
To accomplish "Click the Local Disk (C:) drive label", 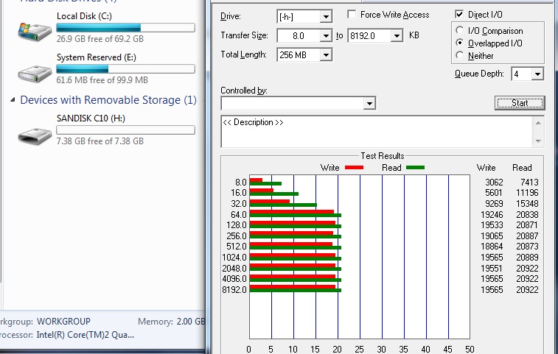I will (84, 16).
